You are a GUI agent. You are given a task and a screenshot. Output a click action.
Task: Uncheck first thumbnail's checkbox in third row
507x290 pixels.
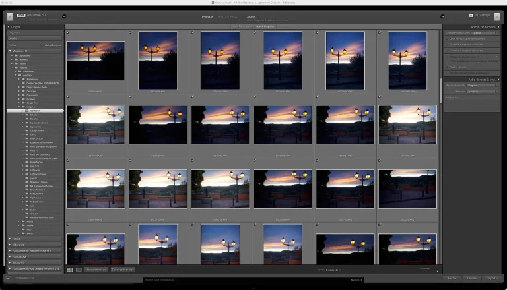tap(67, 161)
